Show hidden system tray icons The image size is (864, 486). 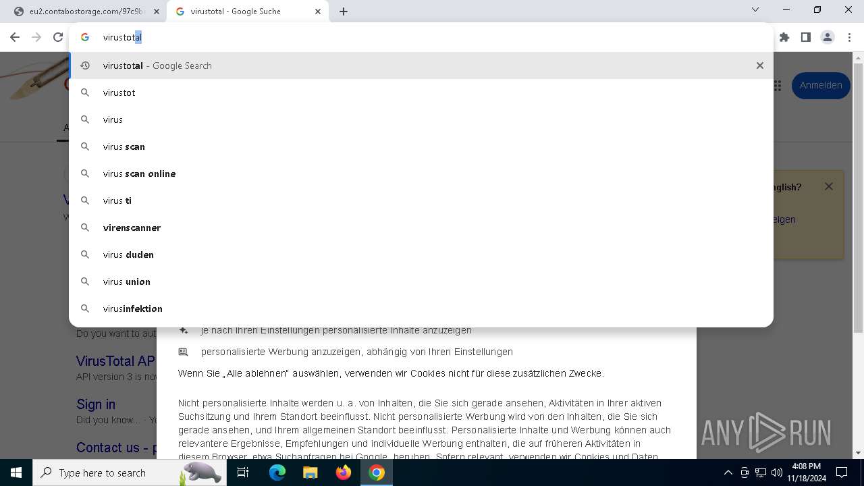[728, 473]
